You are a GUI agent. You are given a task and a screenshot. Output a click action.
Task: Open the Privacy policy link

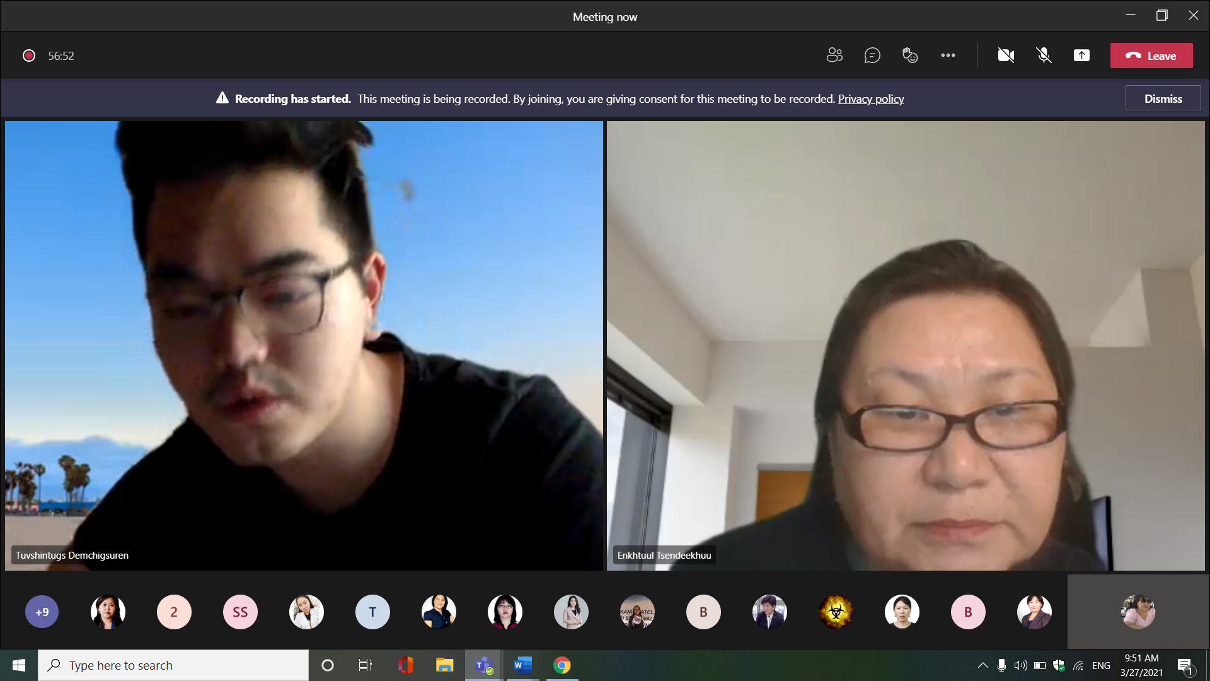870,99
